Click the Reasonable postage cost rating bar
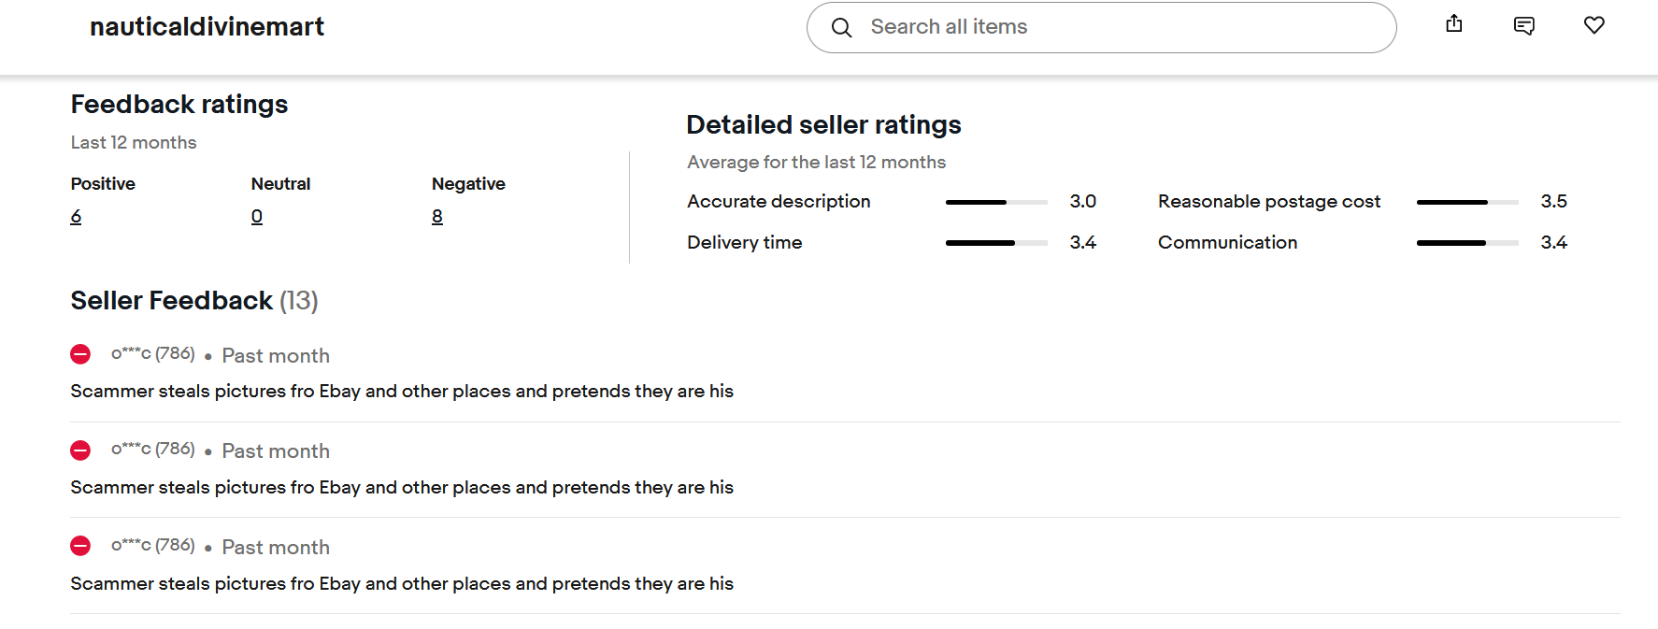This screenshot has width=1658, height=629. (x=1467, y=202)
